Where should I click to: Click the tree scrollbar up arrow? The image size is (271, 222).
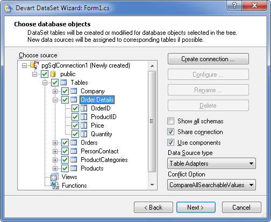point(152,66)
